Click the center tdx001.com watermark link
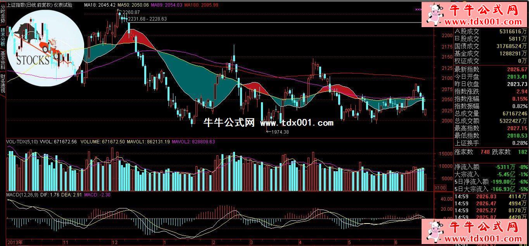This screenshot has width=529, height=246. click(x=297, y=123)
